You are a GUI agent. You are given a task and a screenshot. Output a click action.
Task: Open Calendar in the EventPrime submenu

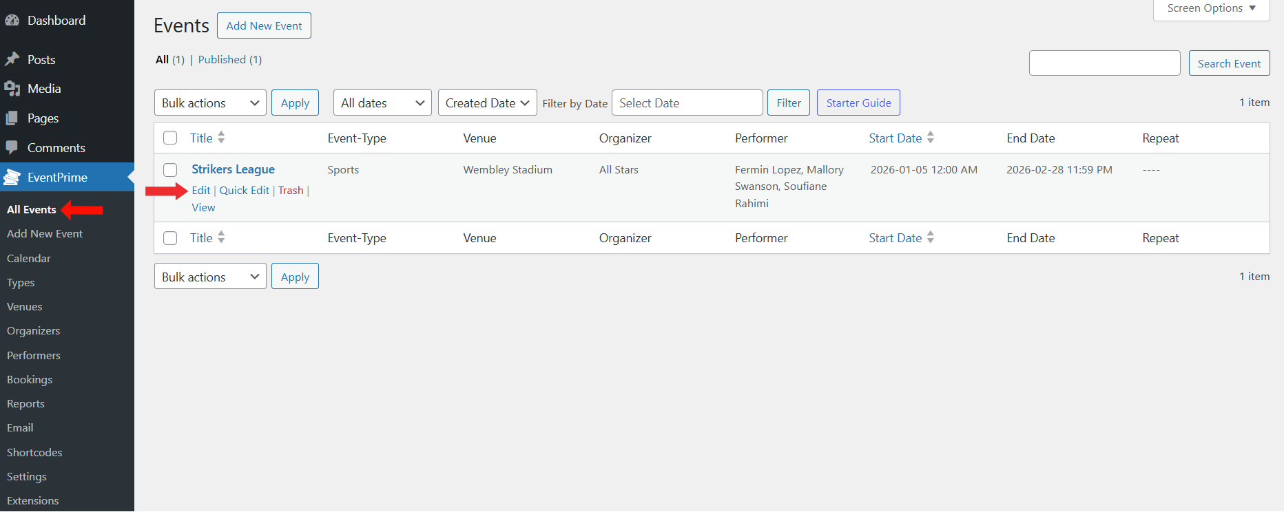[29, 259]
